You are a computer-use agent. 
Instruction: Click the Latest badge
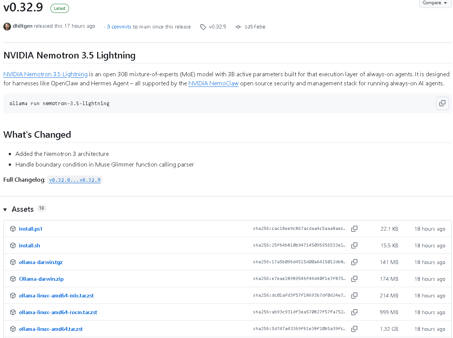click(x=60, y=8)
